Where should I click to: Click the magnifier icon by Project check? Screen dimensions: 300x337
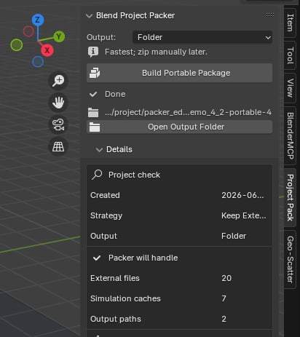click(97, 175)
